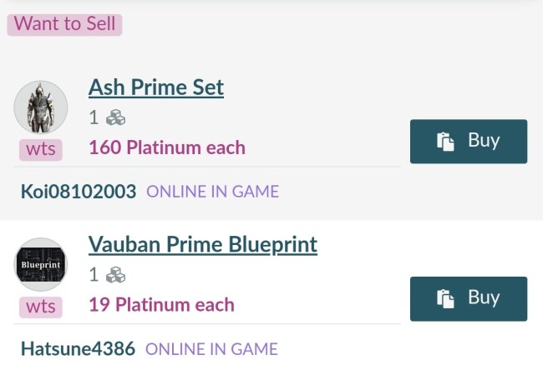Select the Want to Sell tag

click(x=65, y=23)
